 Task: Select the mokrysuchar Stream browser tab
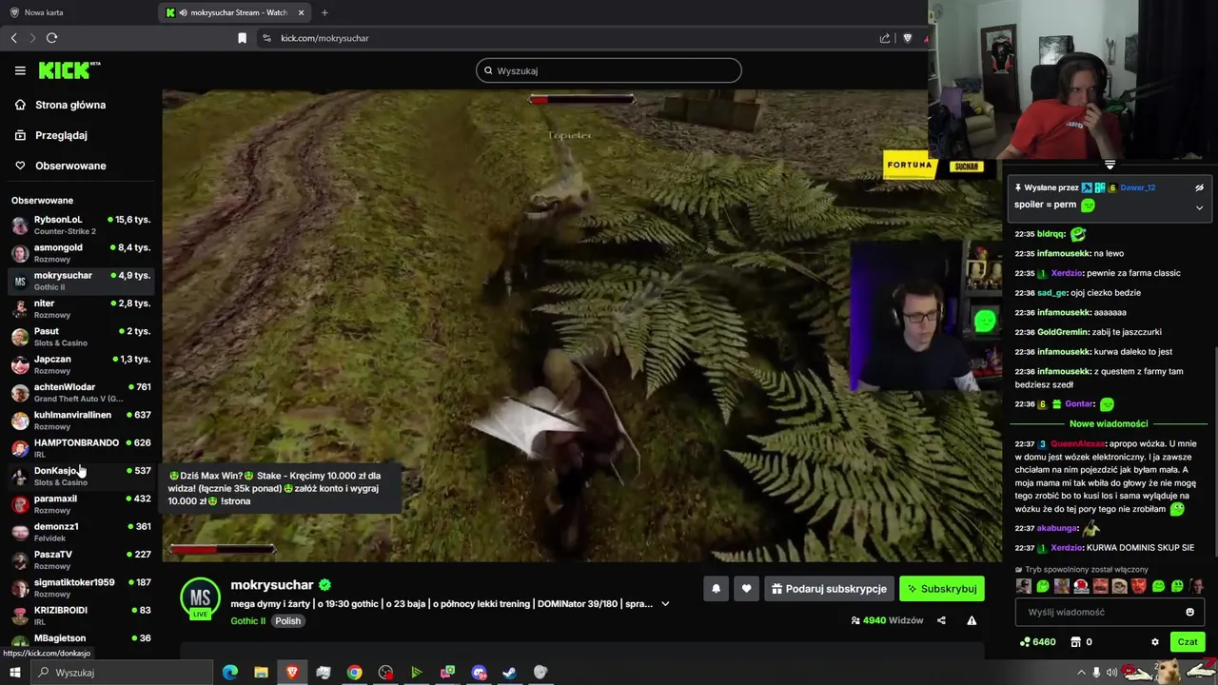click(233, 12)
